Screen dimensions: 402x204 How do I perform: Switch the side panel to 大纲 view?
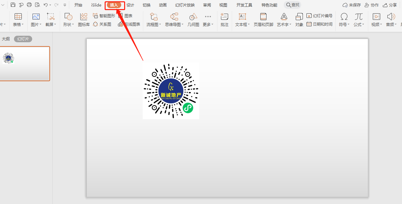[6, 39]
